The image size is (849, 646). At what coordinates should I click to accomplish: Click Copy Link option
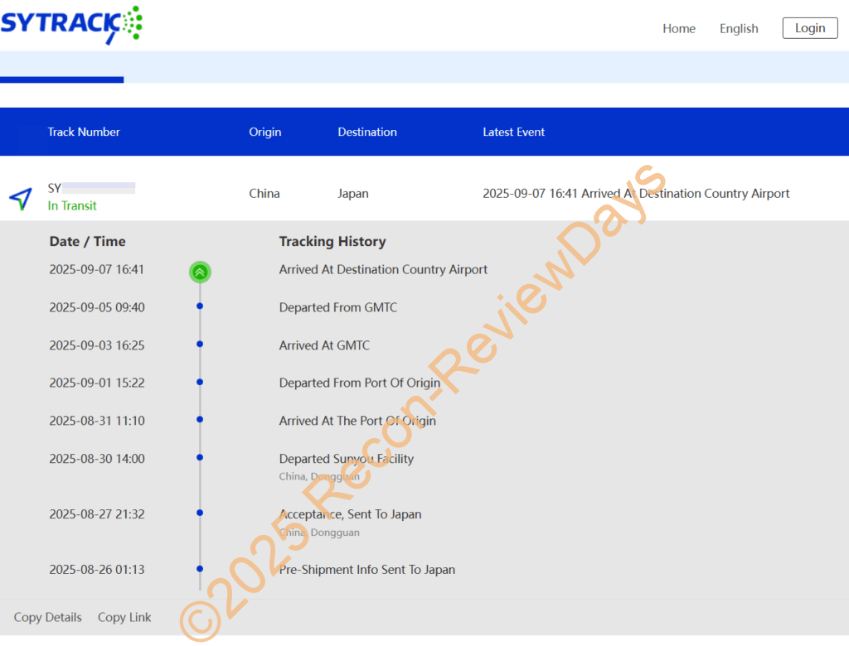point(124,617)
